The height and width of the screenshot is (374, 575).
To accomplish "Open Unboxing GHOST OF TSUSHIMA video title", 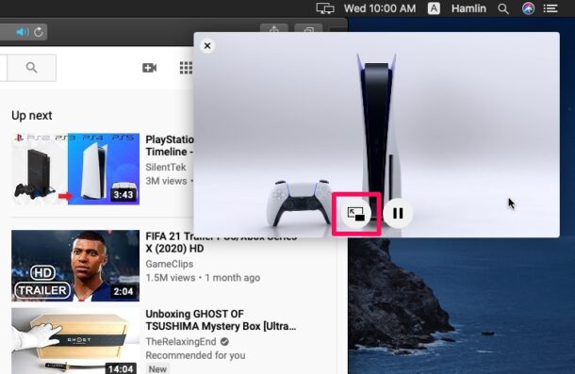I will click(221, 320).
